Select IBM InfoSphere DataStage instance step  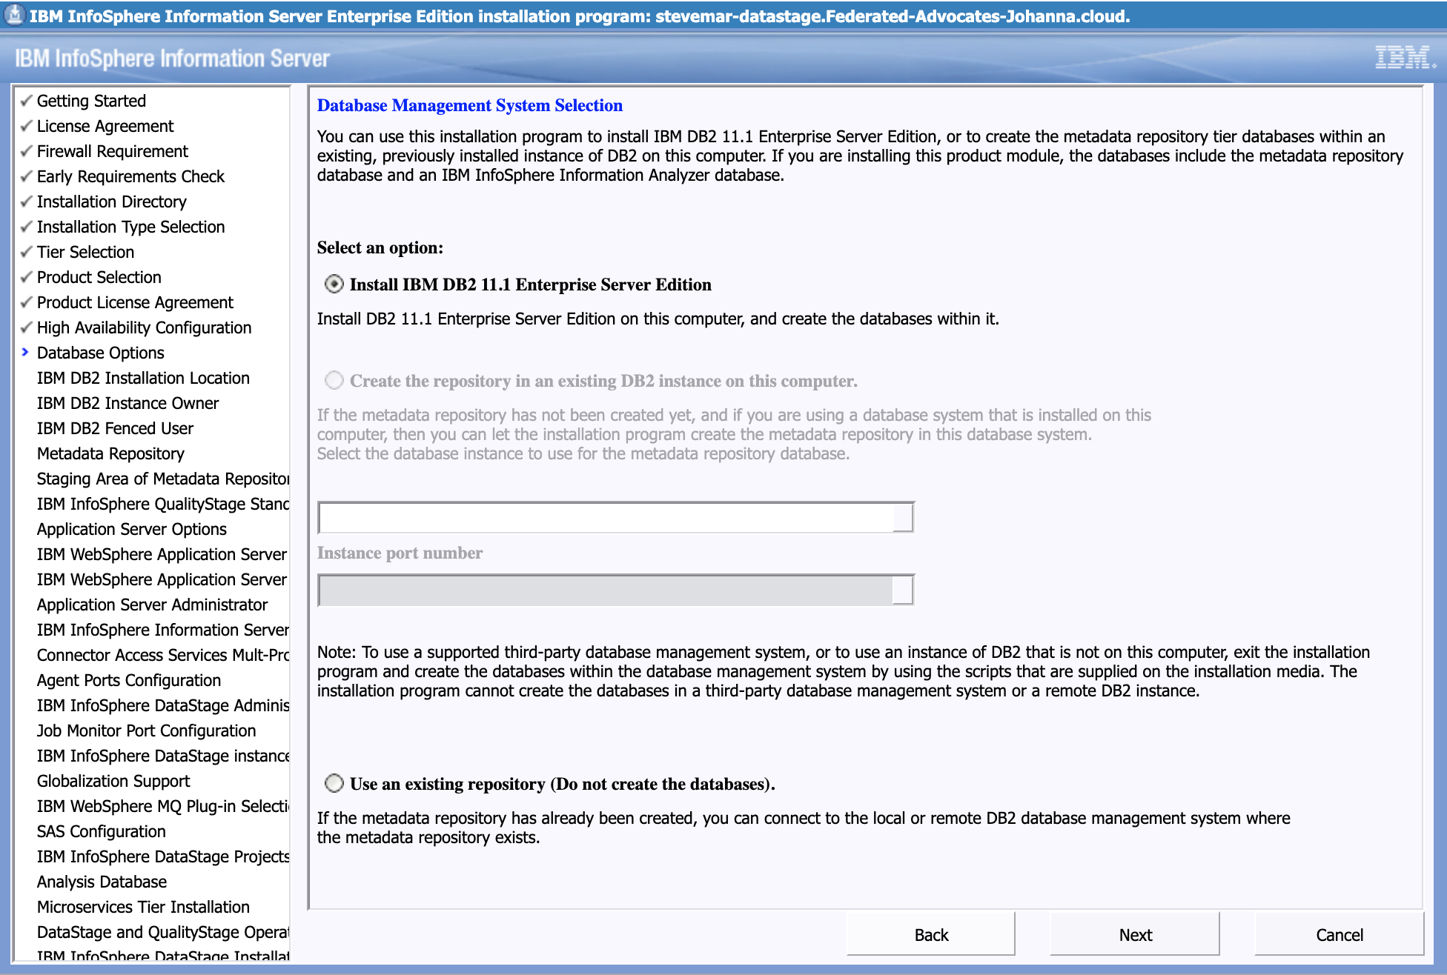(x=163, y=756)
